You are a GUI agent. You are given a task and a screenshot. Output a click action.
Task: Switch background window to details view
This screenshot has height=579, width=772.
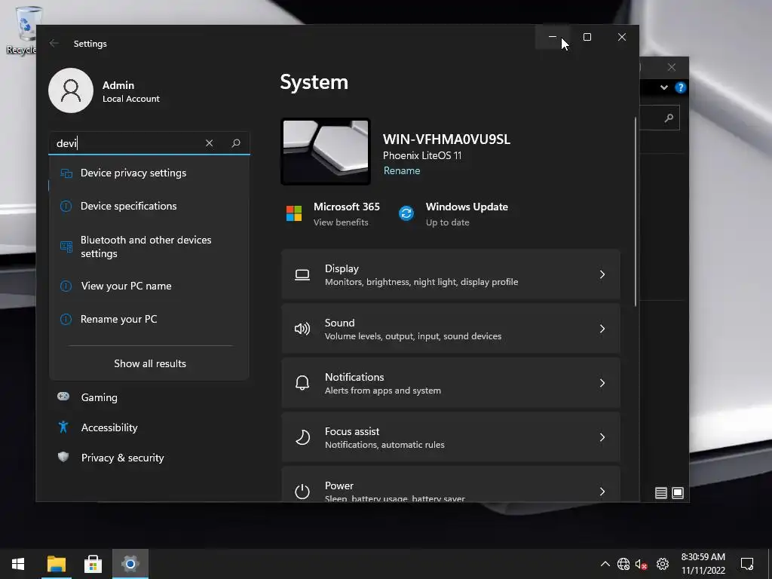(660, 493)
